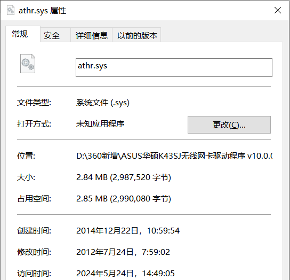290x280 pixels.
Task: Select the size value 2.84 MB (2,987,520 字节)
Action: pyautogui.click(x=124, y=177)
